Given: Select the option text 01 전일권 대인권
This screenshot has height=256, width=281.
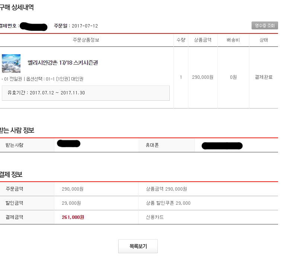Looking at the screenshot, I should [x=43, y=79].
